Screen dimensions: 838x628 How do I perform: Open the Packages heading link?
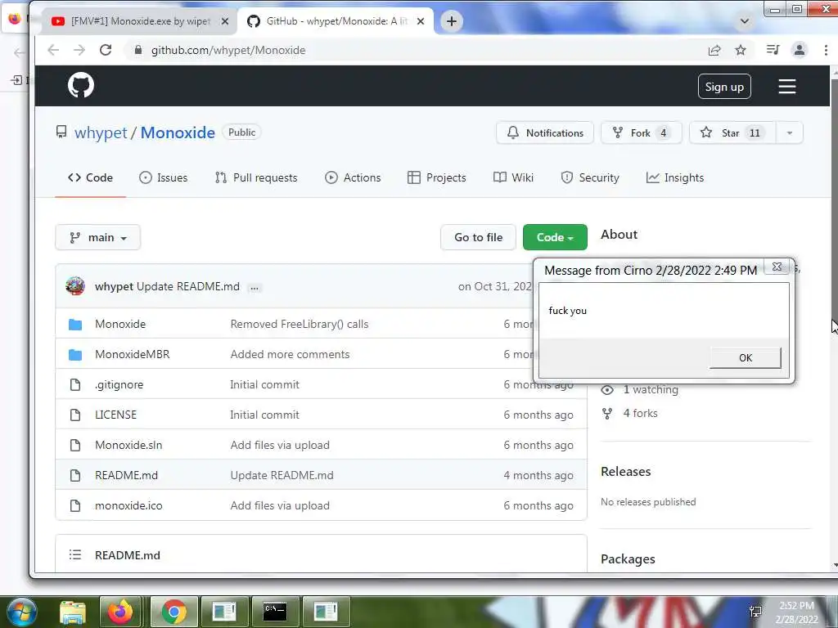pyautogui.click(x=628, y=559)
